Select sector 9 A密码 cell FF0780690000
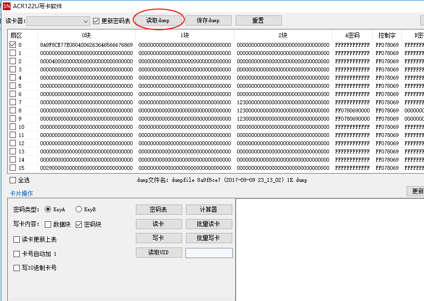Screen dimensions: 424x301 tap(352, 119)
